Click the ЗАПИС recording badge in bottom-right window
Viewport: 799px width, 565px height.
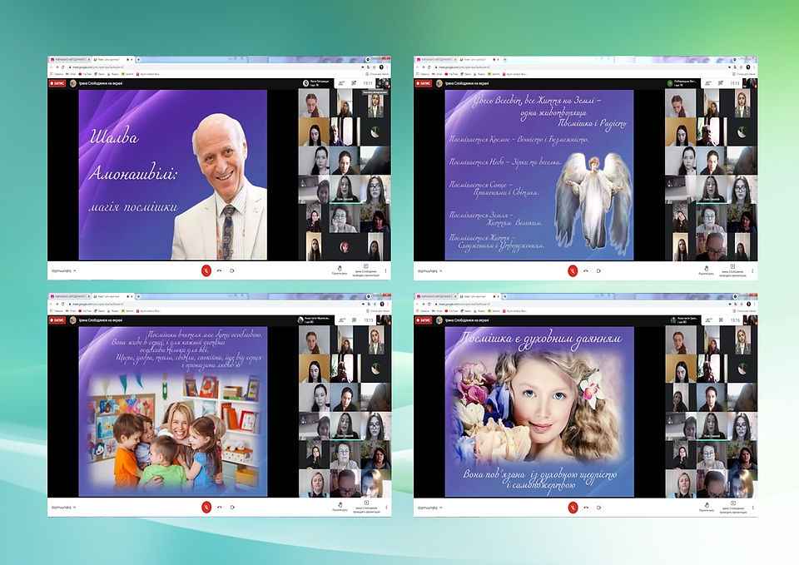[424, 320]
